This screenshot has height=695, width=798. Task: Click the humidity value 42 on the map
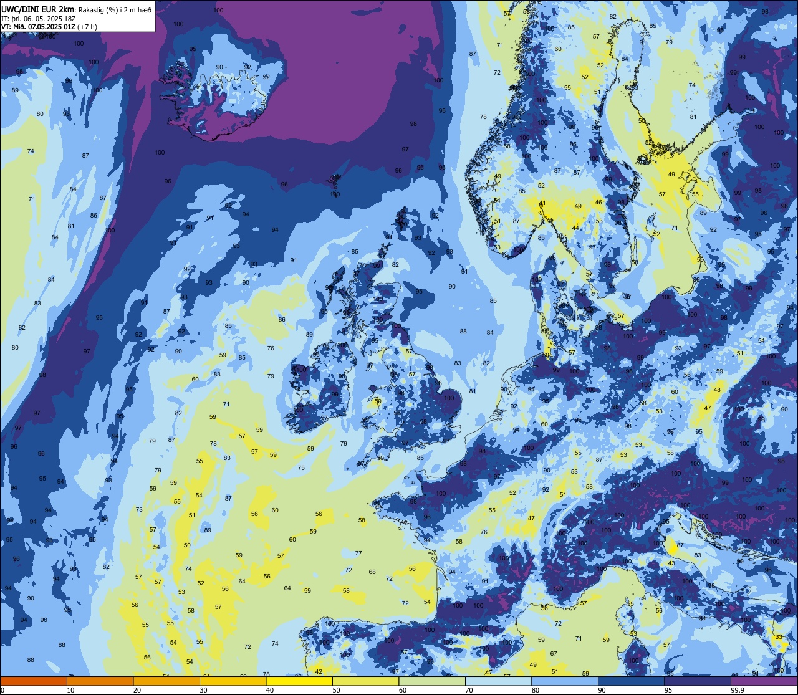[x=319, y=671]
